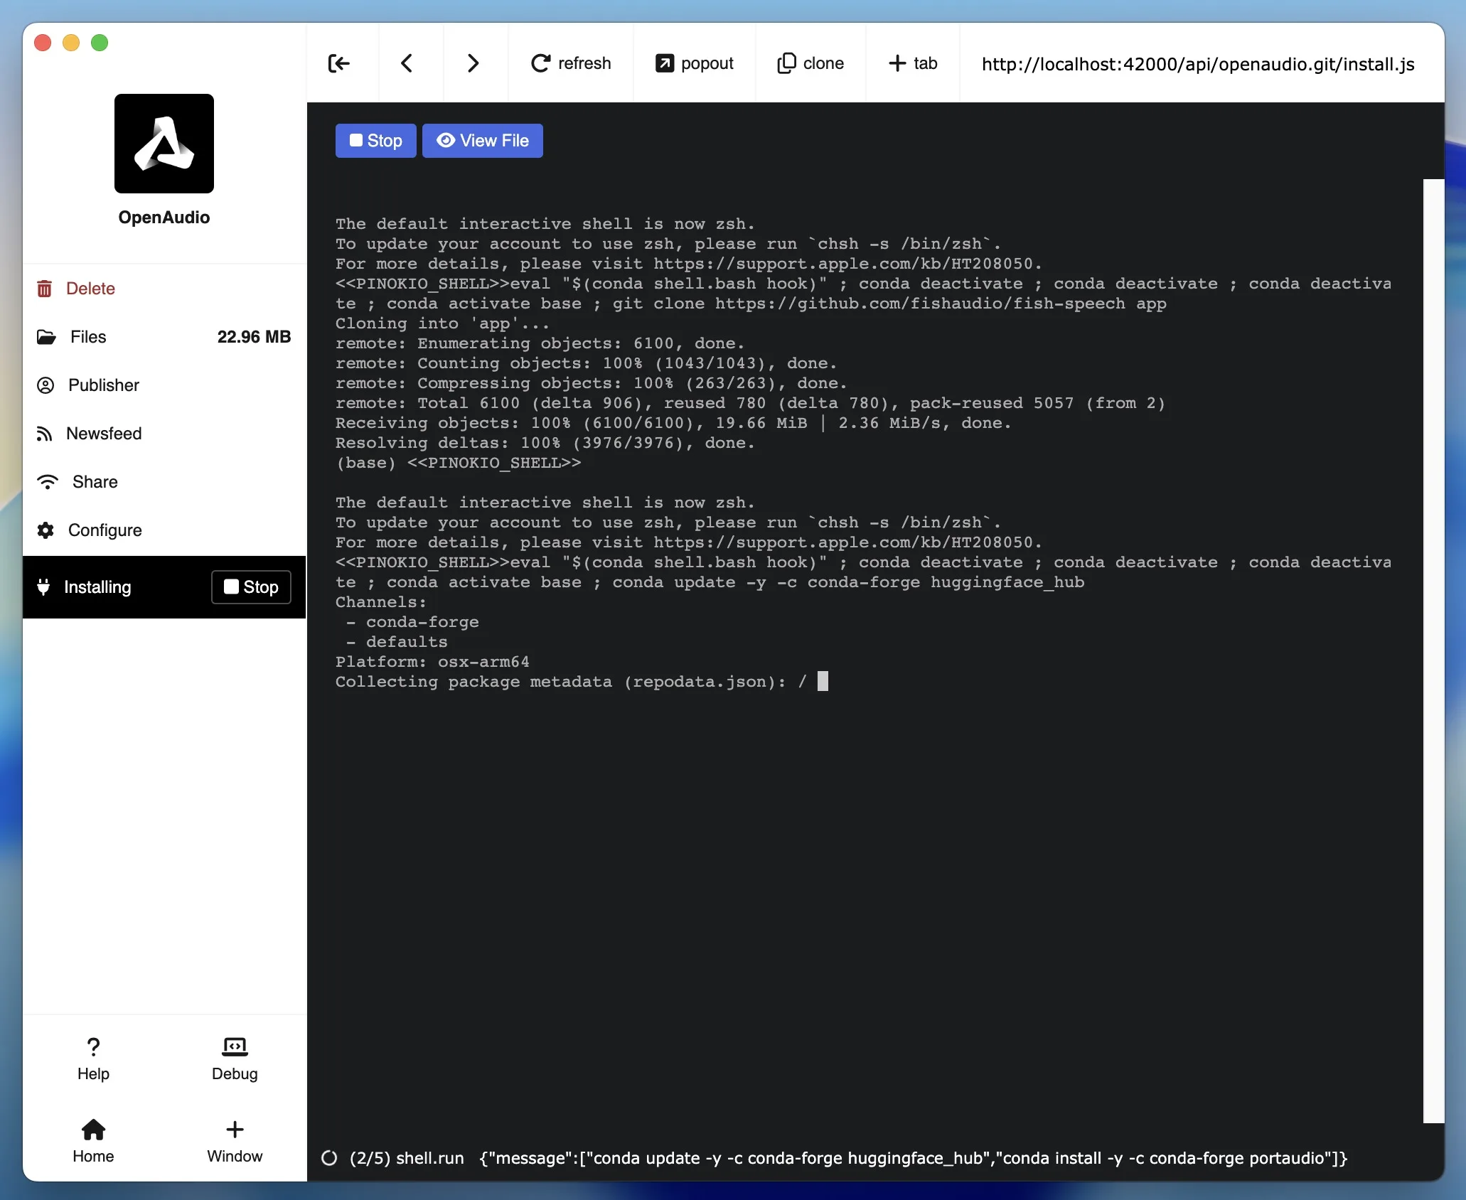Open the Configure settings
1466x1200 pixels.
point(105,530)
